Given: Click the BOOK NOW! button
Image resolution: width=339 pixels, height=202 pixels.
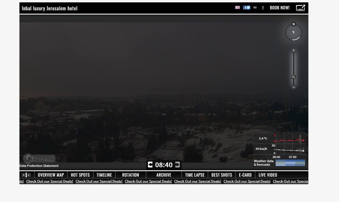Looking at the screenshot, I should coord(279,8).
